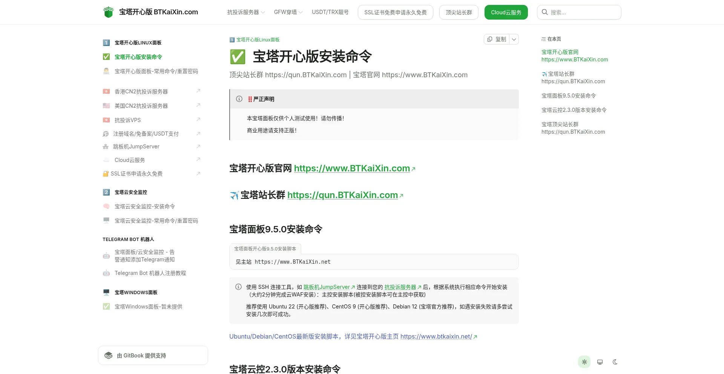Click the 宝塔云控2.3.0版本安装命令 heading
The image size is (724, 374).
(285, 369)
